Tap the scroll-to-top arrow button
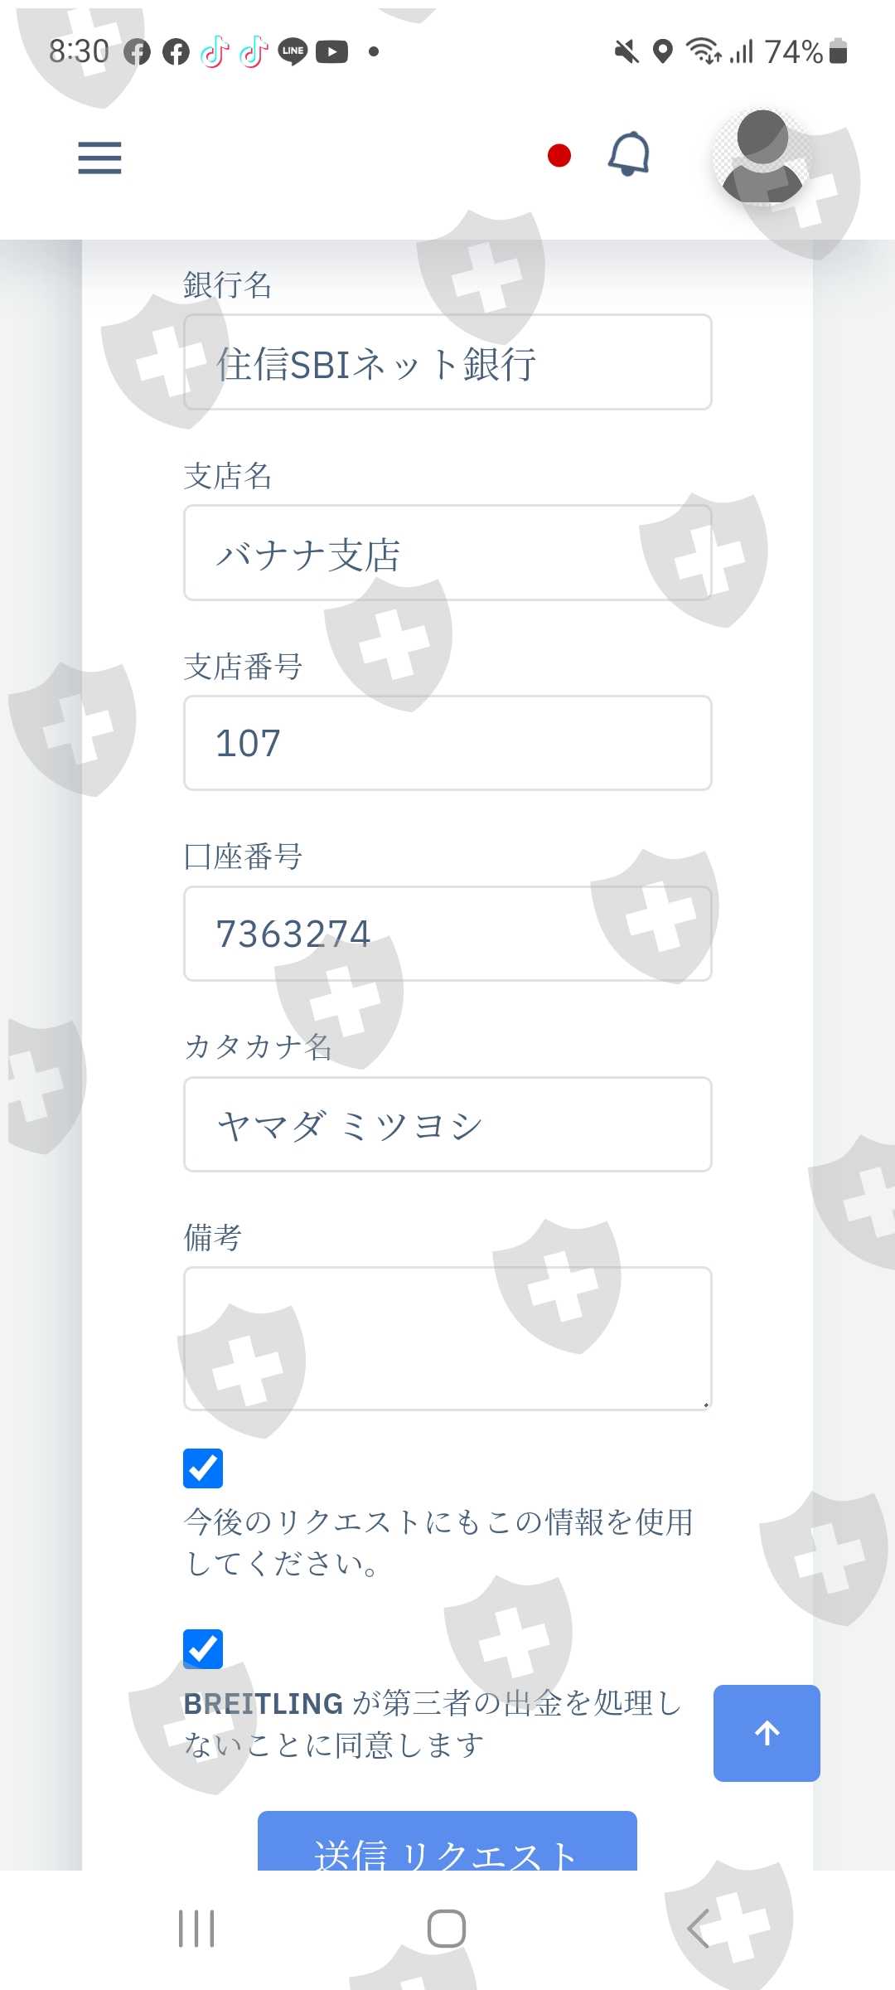 (767, 1733)
